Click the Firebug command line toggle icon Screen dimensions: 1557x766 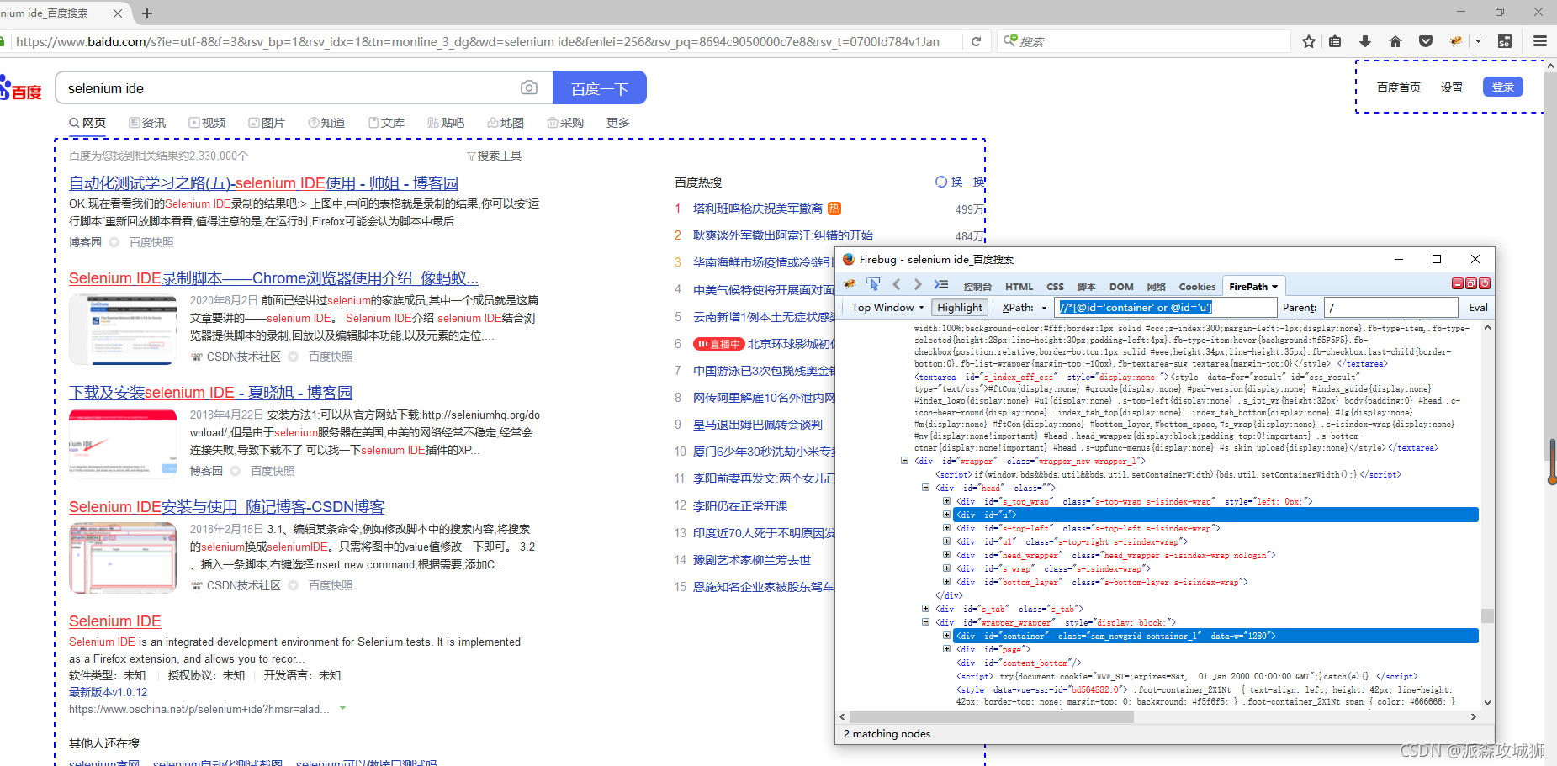pyautogui.click(x=941, y=285)
